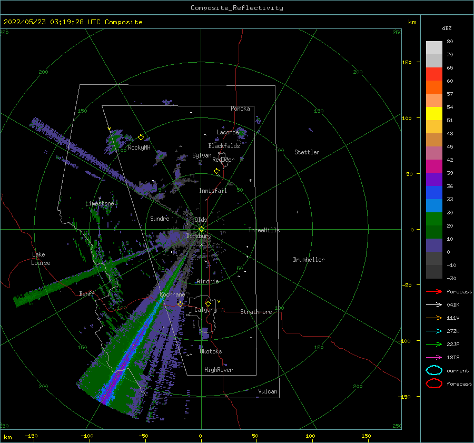Click the Strathmore town label

(256, 312)
